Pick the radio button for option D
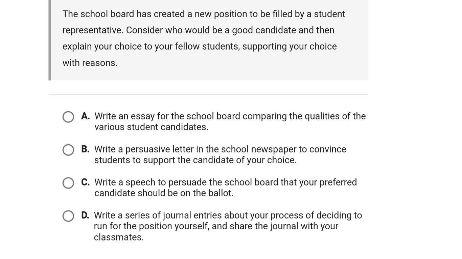Viewport: 462px width, 259px height. (x=68, y=216)
